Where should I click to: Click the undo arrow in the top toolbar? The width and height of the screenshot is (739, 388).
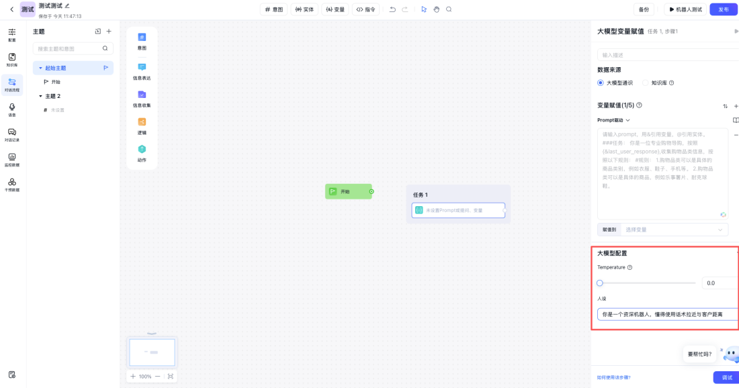[x=392, y=9]
